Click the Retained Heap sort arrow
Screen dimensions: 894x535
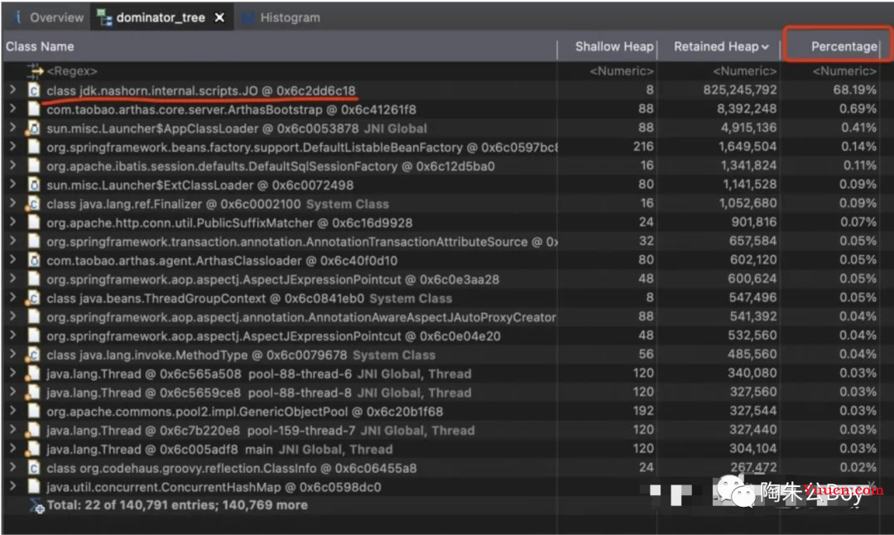765,47
